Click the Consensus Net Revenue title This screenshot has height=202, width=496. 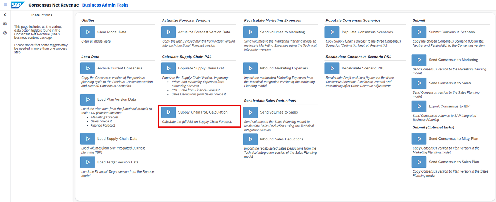coord(53,5)
